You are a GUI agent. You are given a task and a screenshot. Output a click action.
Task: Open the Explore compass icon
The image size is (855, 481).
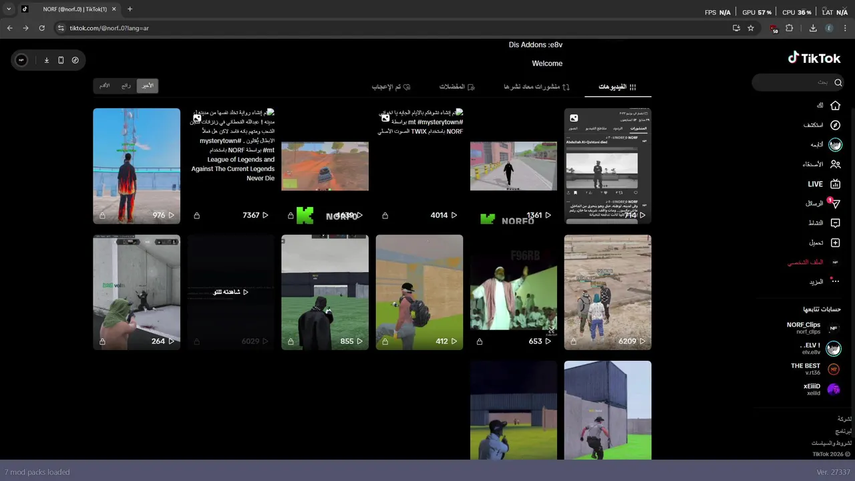point(835,125)
